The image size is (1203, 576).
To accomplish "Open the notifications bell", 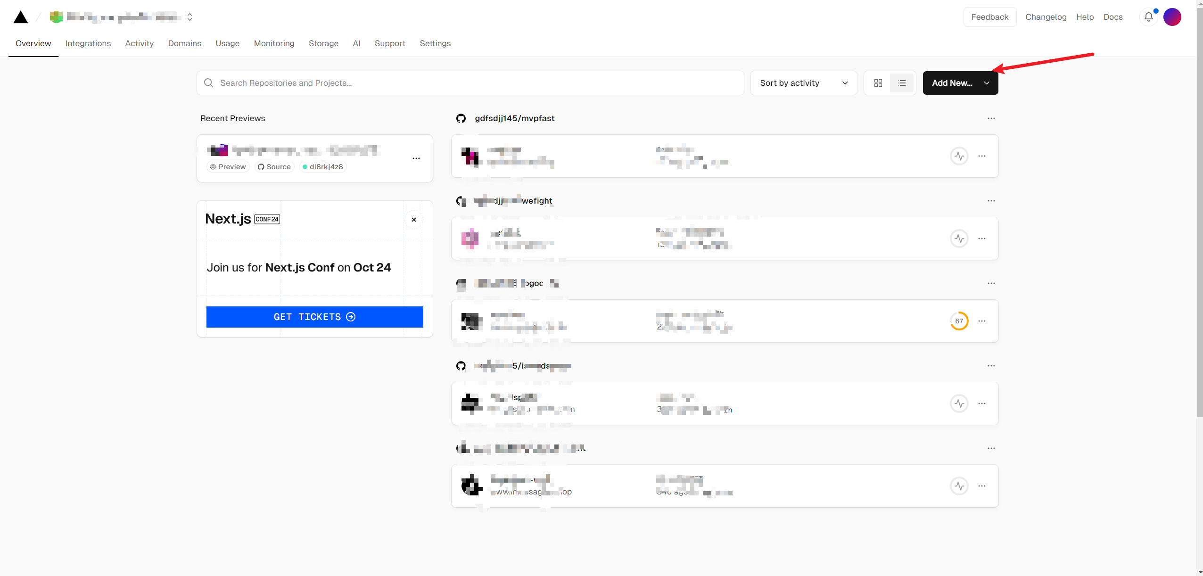I will [1148, 17].
